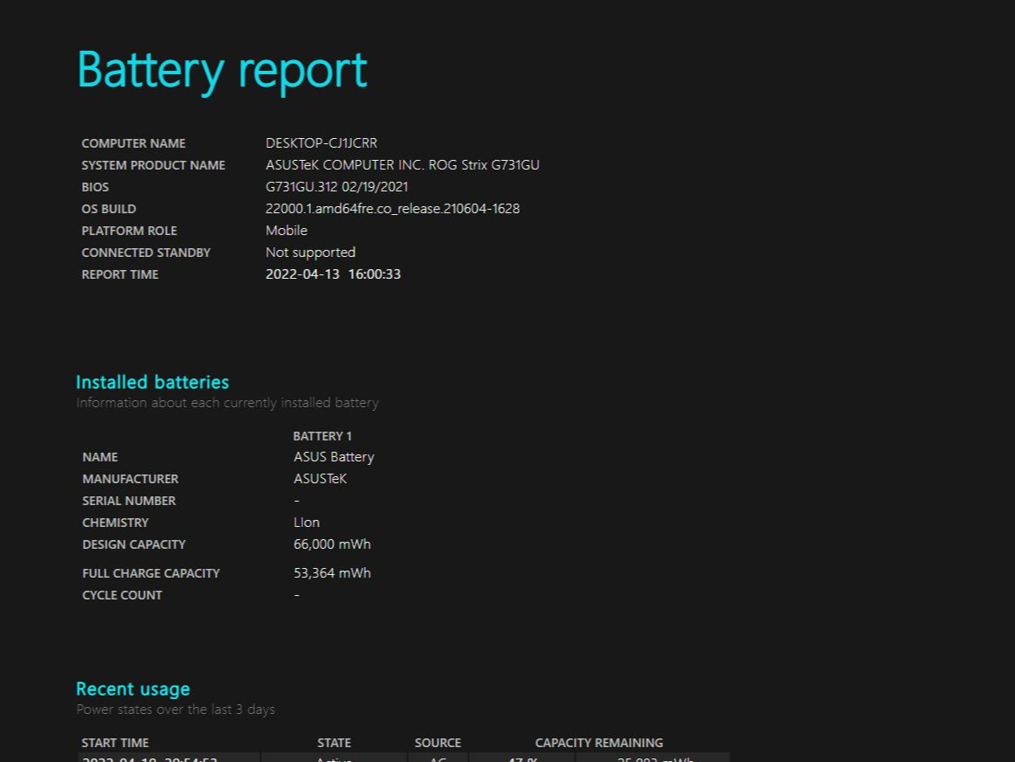Image resolution: width=1015 pixels, height=762 pixels.
Task: Select the ASUSTeK manufacturer value
Action: click(x=321, y=479)
